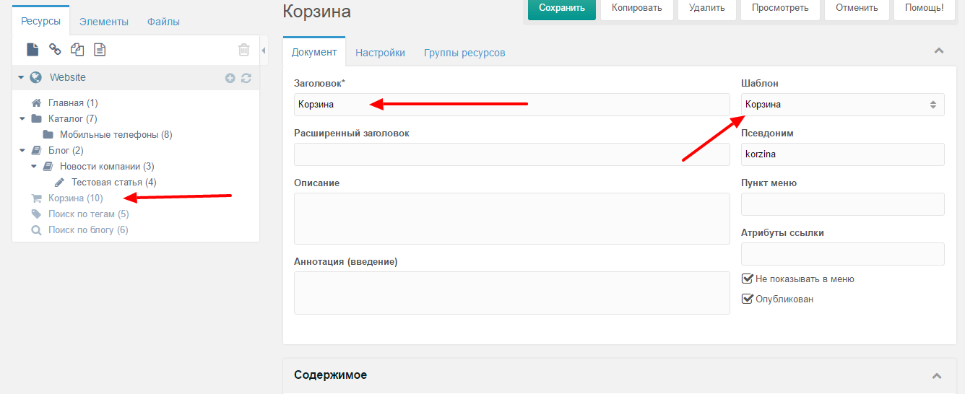This screenshot has height=394, width=965.
Task: Click the Описание text area
Action: point(512,219)
